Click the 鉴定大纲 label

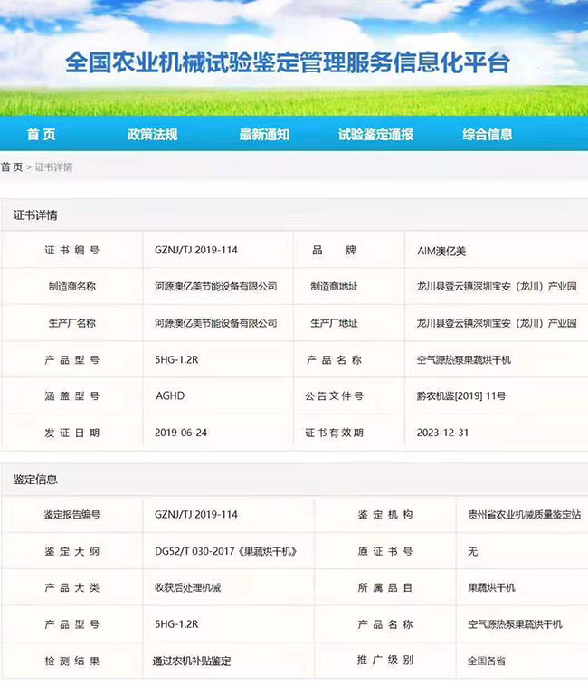coord(72,551)
